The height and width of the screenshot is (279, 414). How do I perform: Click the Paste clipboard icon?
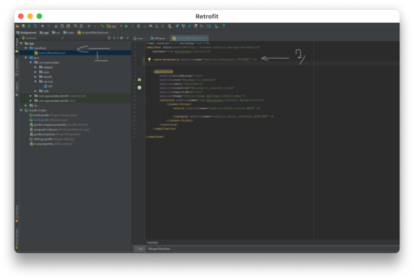click(x=68, y=26)
